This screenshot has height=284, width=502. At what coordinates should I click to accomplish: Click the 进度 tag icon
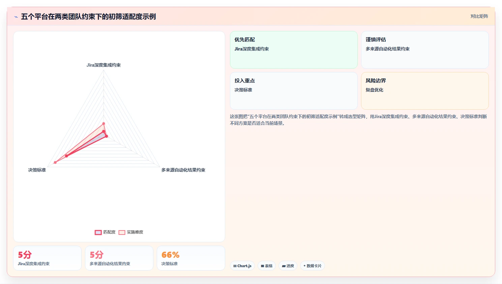(284, 266)
